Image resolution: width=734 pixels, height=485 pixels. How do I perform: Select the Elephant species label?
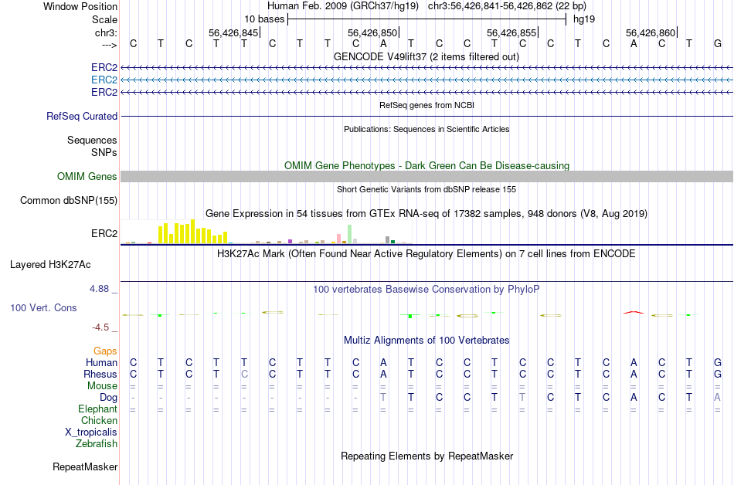97,409
